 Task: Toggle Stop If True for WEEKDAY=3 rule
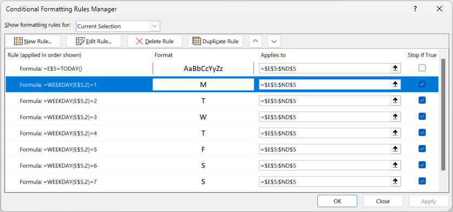point(422,117)
